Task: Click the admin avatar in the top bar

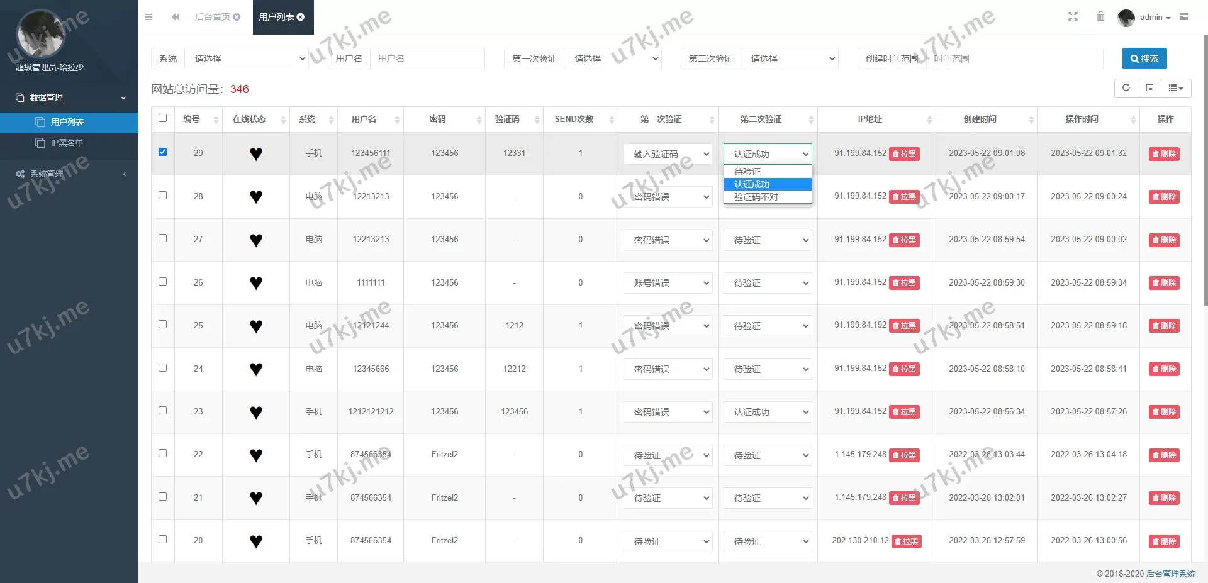Action: pos(1126,18)
